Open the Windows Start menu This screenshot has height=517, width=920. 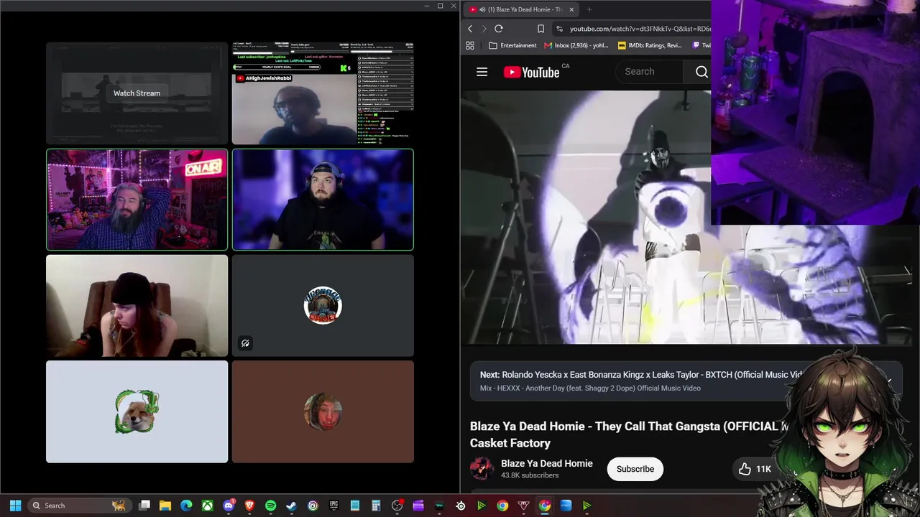click(15, 506)
